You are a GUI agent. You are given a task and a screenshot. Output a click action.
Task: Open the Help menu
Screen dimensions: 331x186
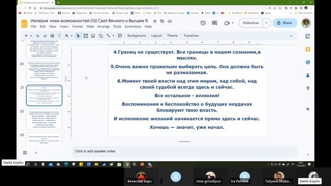[148, 26]
